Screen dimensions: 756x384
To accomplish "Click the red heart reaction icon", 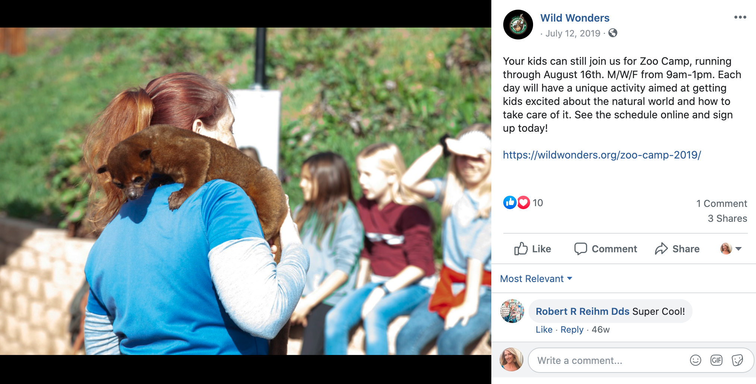I will pos(523,202).
